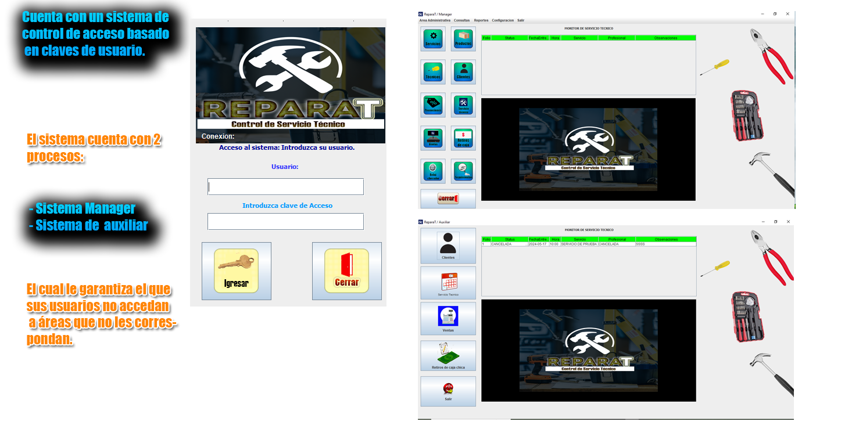Launch the Reloj checador icon

point(433,171)
